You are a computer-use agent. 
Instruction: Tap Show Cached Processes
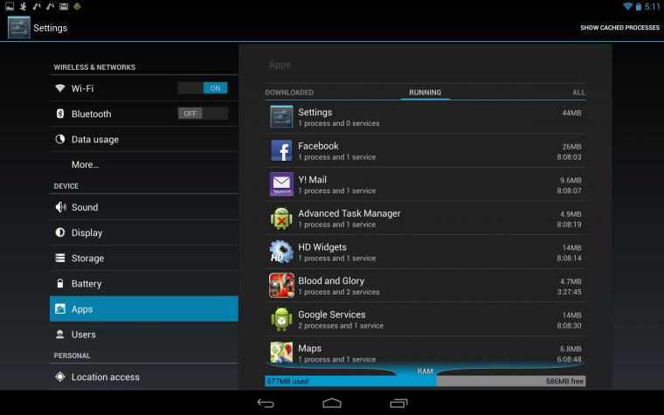[620, 28]
